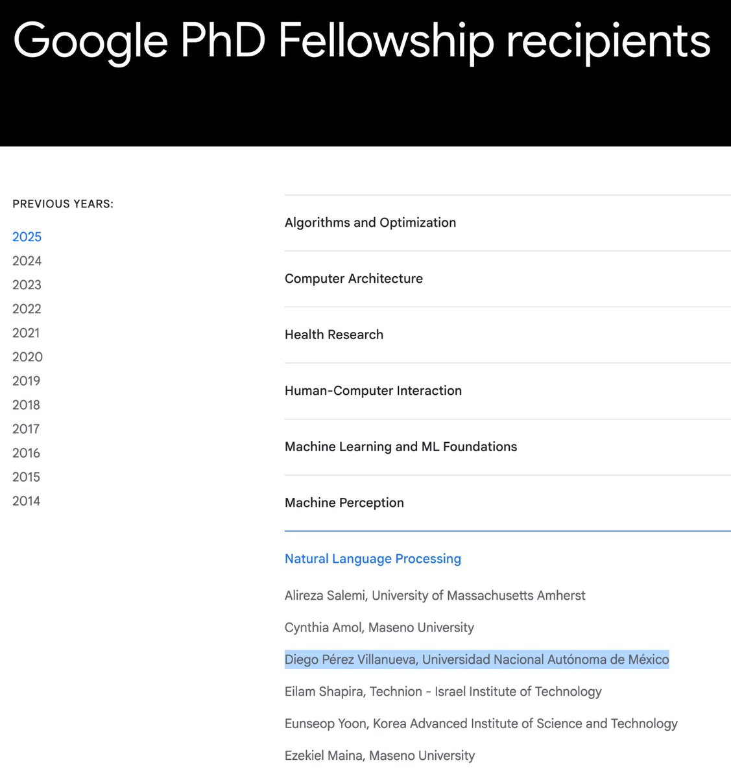Expand Machine Learning and ML Foundations
The height and width of the screenshot is (778, 731).
[x=507, y=447]
